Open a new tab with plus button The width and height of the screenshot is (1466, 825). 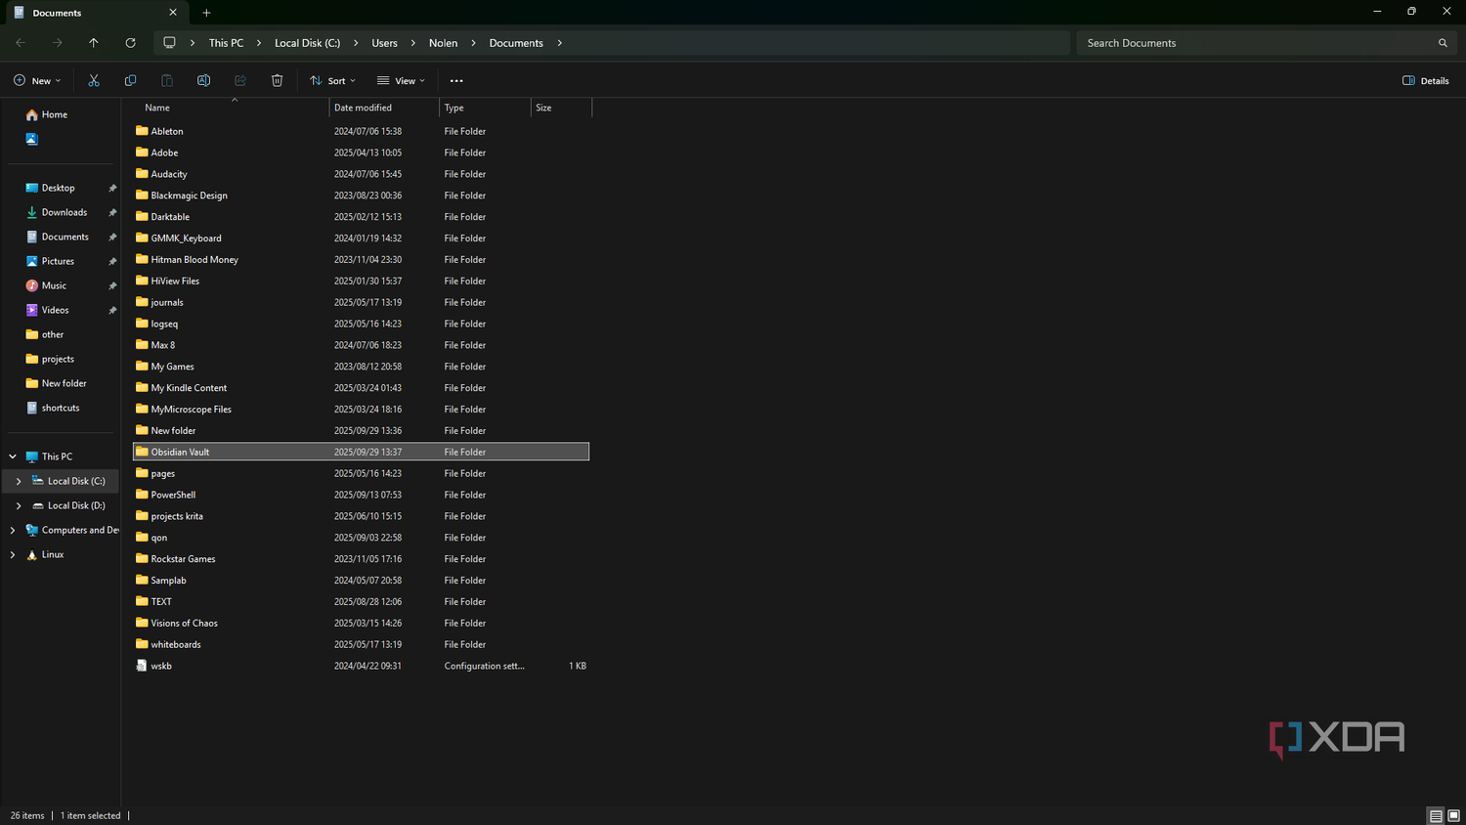(x=206, y=13)
